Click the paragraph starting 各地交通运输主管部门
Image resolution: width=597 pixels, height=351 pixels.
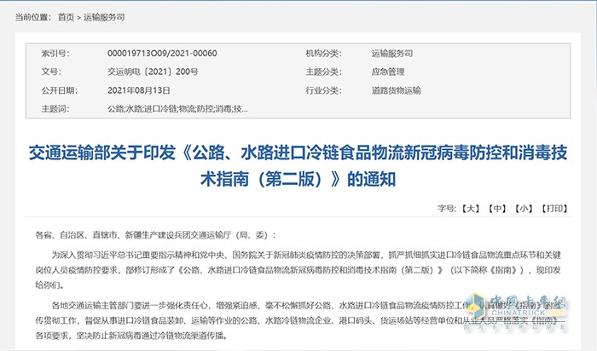pyautogui.click(x=298, y=320)
